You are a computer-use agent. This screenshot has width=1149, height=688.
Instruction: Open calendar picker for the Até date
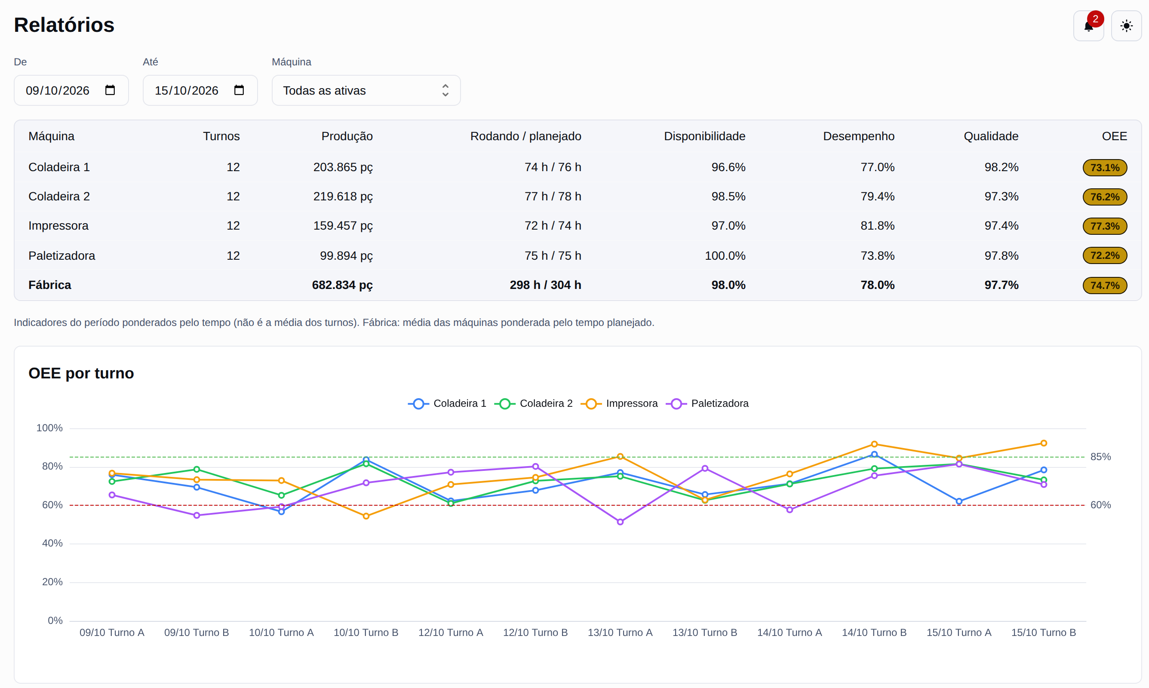pyautogui.click(x=239, y=90)
